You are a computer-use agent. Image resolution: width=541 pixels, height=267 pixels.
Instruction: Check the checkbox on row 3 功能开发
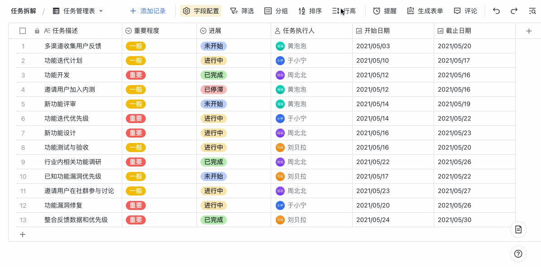pyautogui.click(x=22, y=75)
